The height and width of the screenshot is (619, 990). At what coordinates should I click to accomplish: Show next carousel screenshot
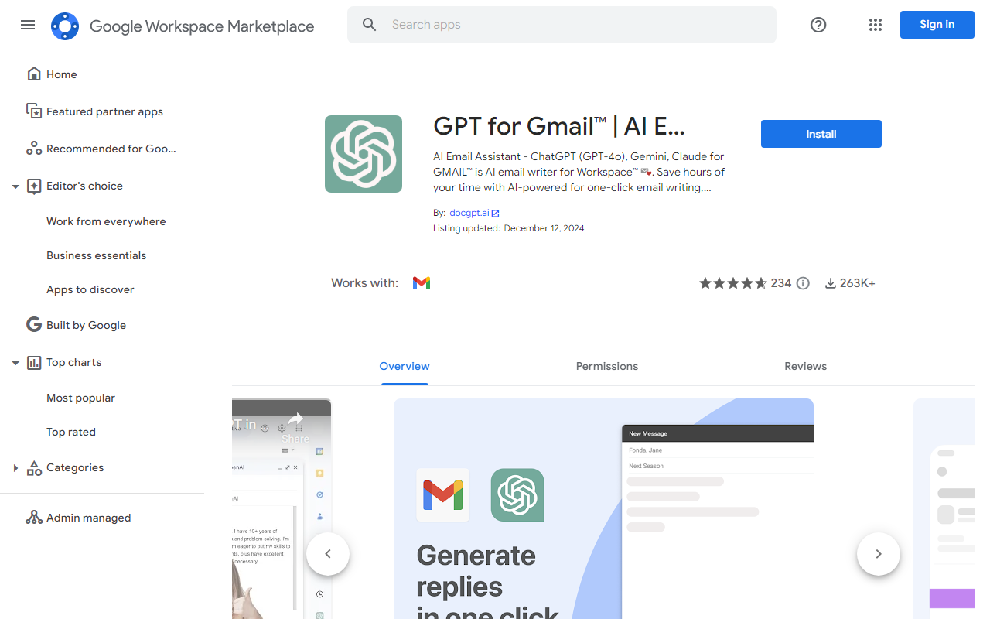[x=879, y=554]
